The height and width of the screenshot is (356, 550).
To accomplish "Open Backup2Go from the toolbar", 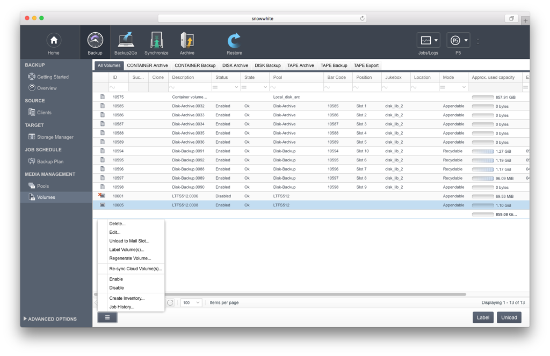I will 126,41.
